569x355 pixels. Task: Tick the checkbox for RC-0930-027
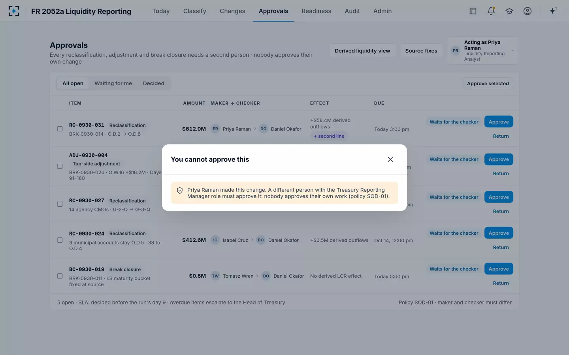tap(60, 204)
